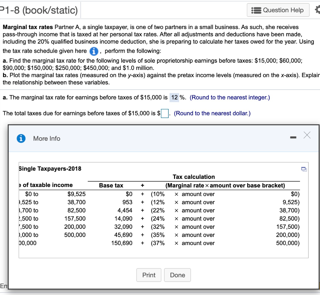Minimize the More Info dialog
The image size is (320, 295).
click(293, 138)
